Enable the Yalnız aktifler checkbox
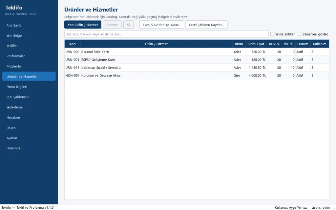 coord(272,34)
